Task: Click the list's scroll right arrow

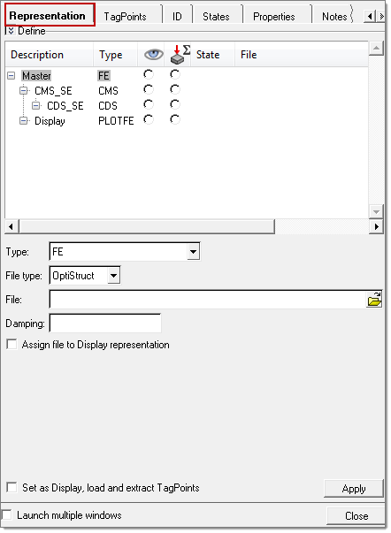Action: pyautogui.click(x=376, y=226)
